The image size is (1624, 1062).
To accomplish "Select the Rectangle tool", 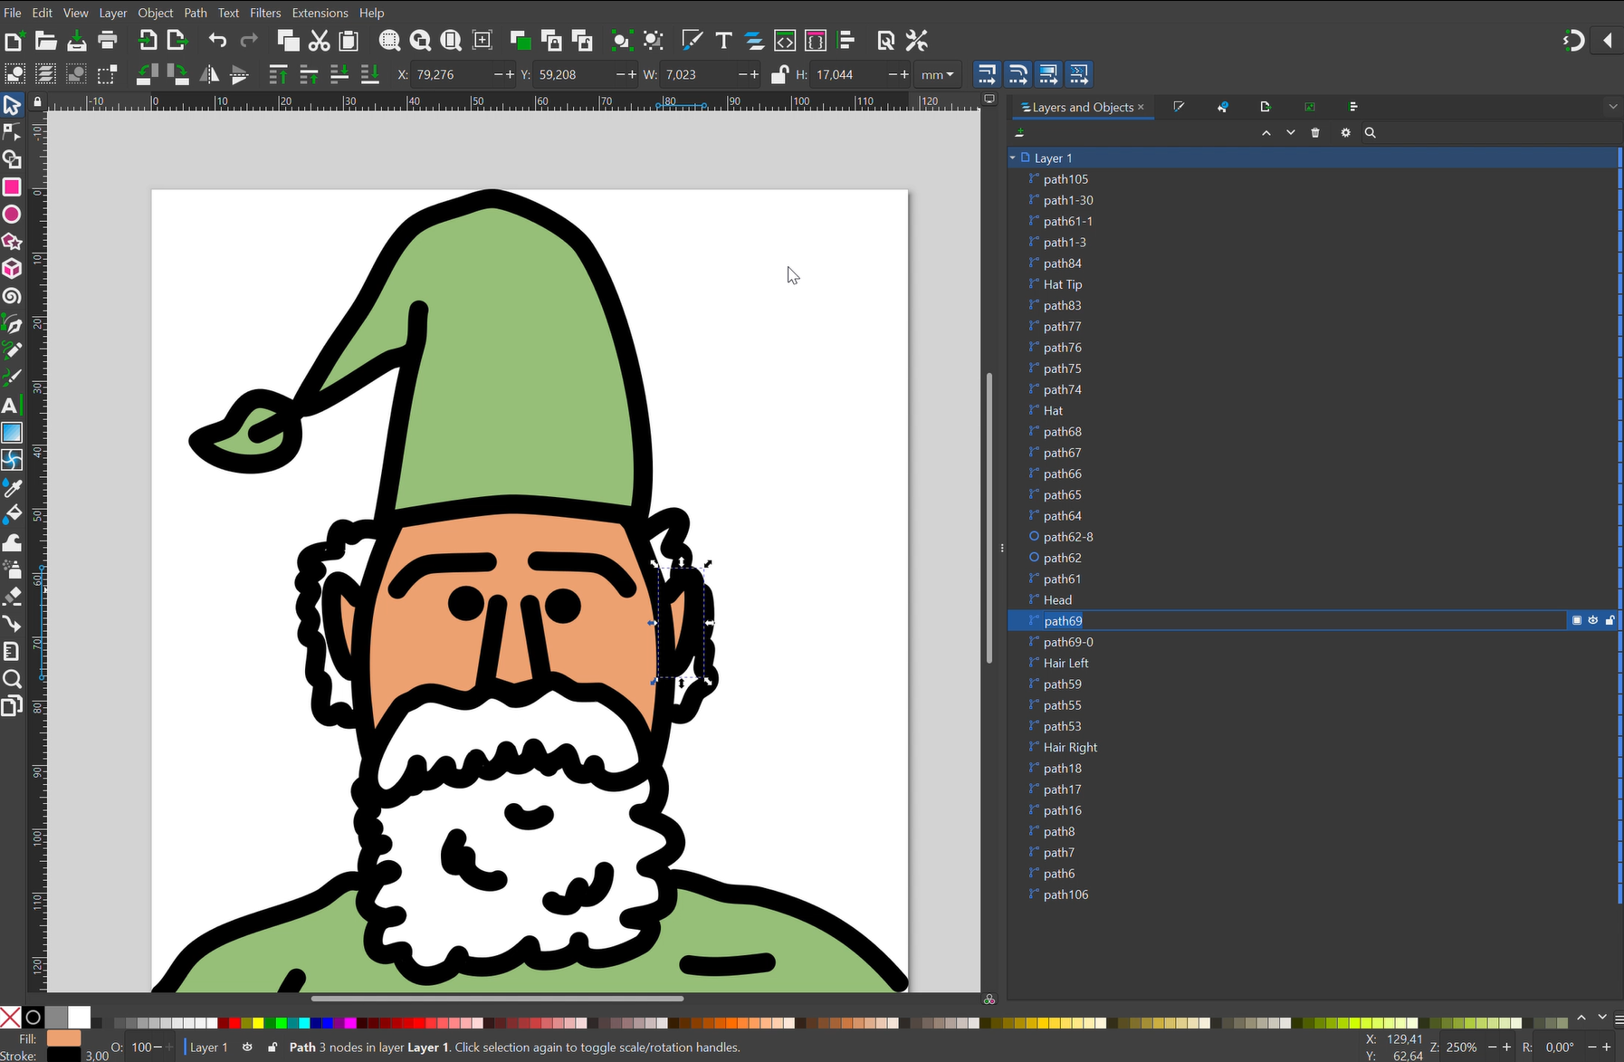I will pos(12,187).
